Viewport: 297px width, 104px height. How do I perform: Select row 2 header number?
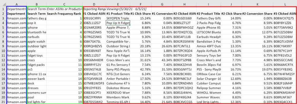click(x=3, y=14)
